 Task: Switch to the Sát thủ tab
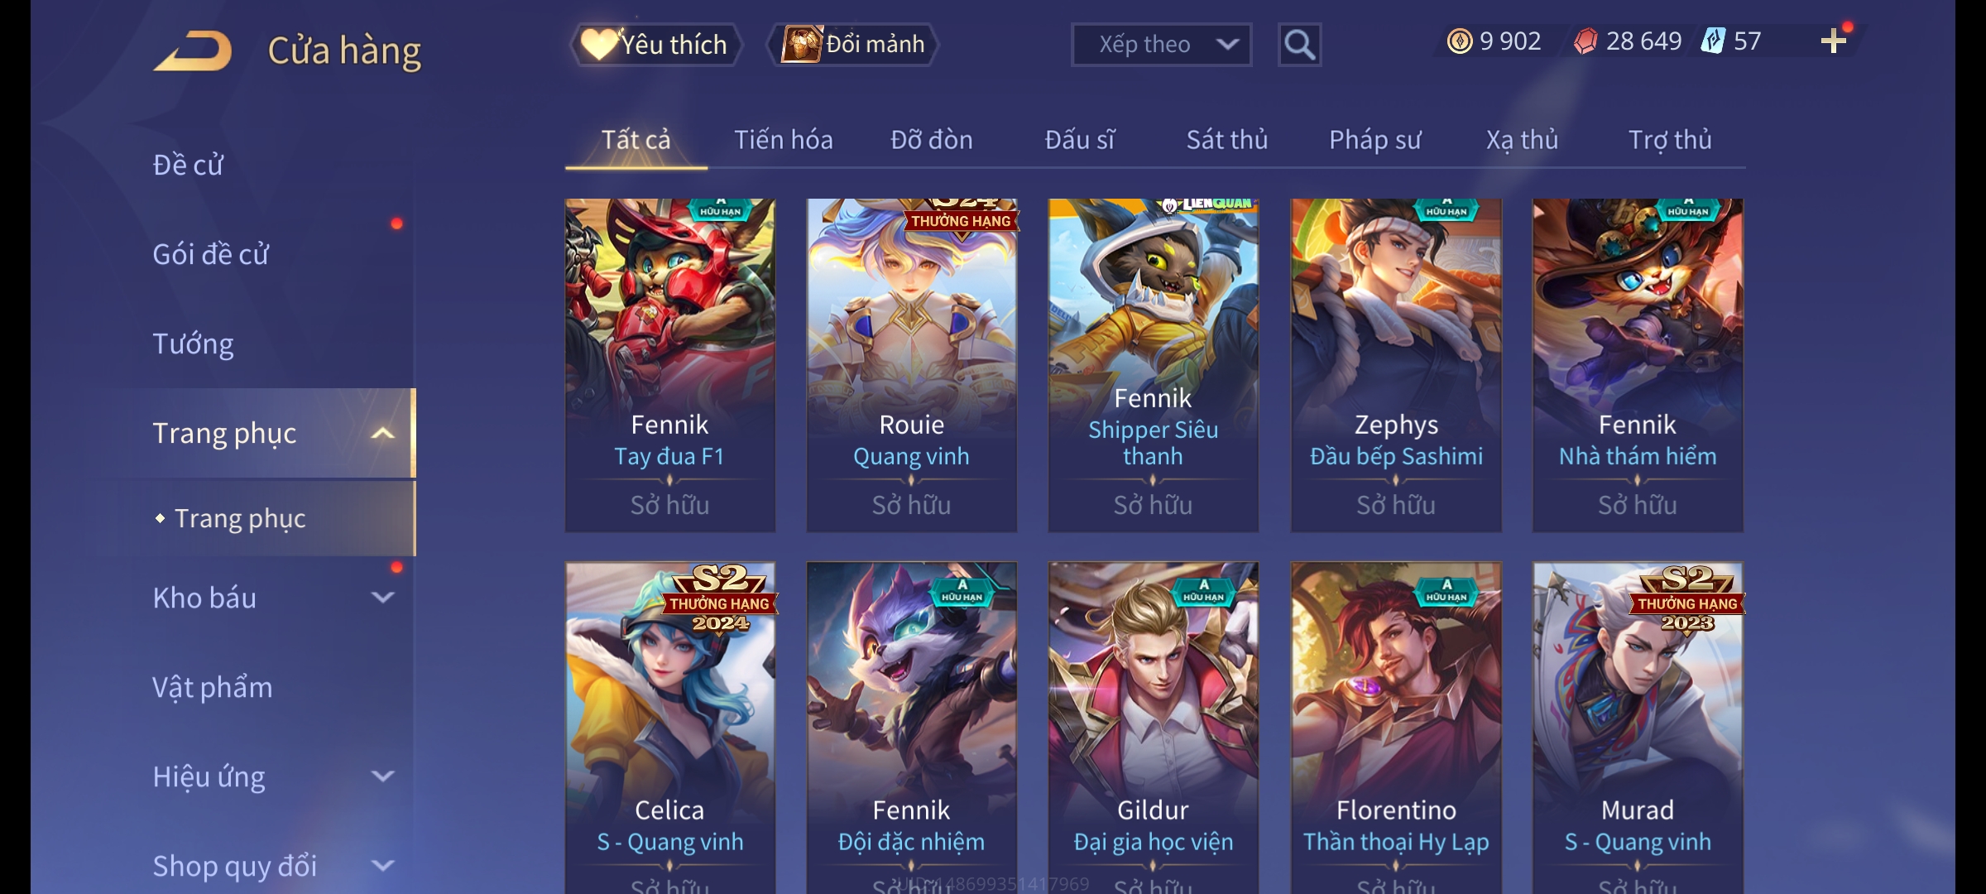click(1227, 140)
